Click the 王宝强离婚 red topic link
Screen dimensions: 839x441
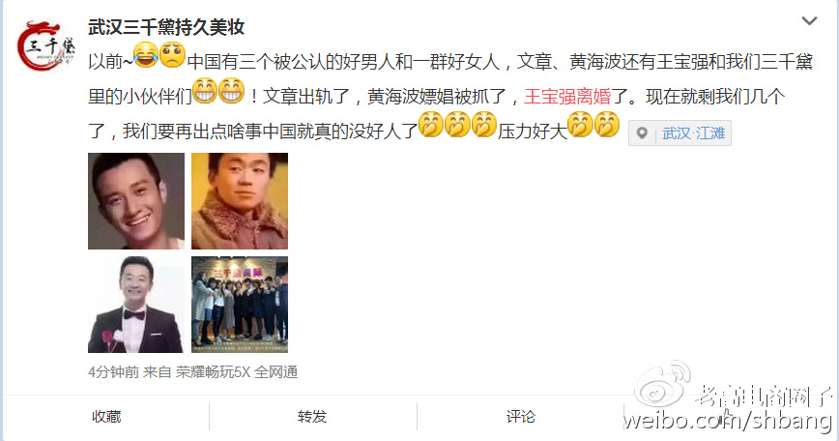click(x=567, y=97)
